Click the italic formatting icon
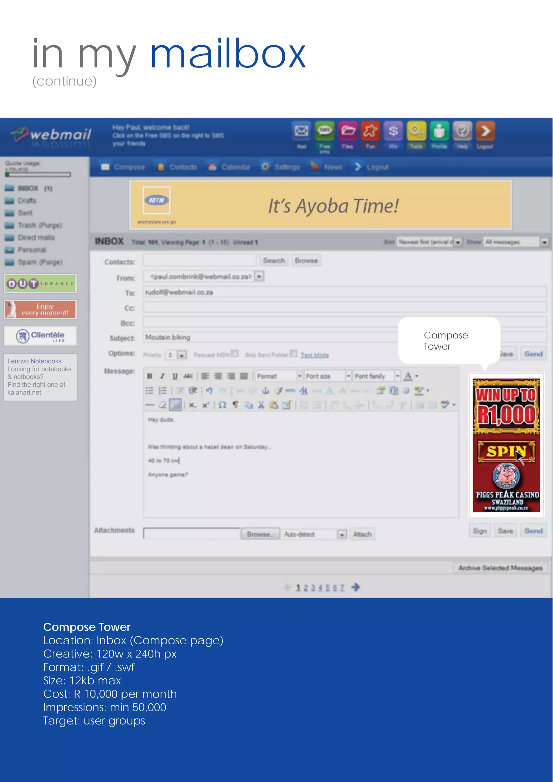The image size is (553, 782). [x=162, y=376]
